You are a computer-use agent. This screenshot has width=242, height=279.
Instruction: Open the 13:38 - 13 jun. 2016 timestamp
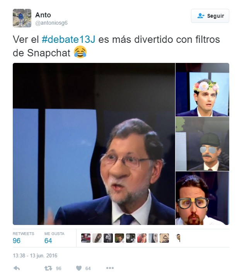tap(35, 255)
